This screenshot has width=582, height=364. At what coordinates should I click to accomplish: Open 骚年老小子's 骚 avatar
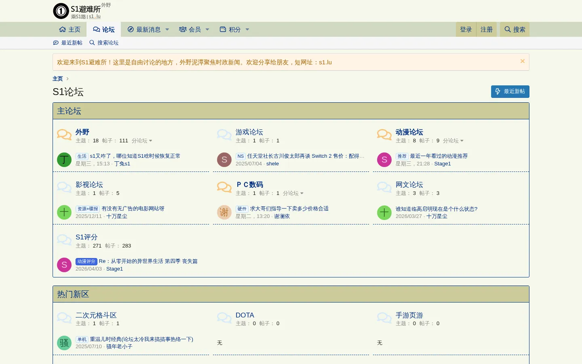pos(64,343)
